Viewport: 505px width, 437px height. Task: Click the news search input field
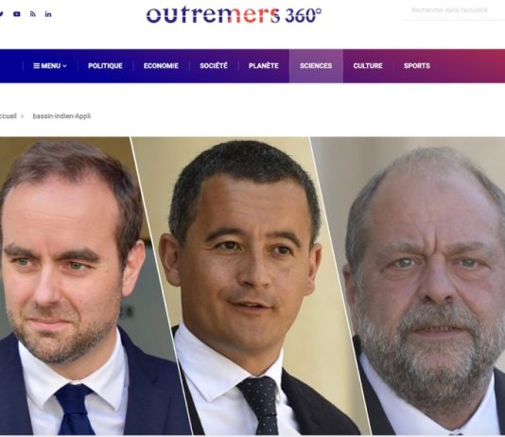pyautogui.click(x=452, y=10)
